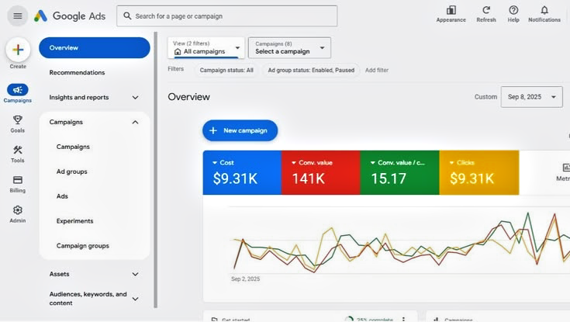Open the All campaigns view dropdown

point(206,47)
